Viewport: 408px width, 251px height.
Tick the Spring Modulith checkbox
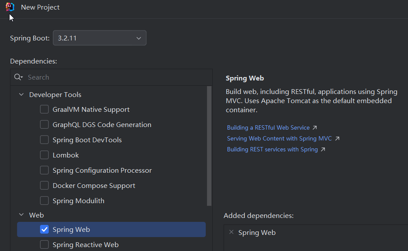tap(44, 201)
